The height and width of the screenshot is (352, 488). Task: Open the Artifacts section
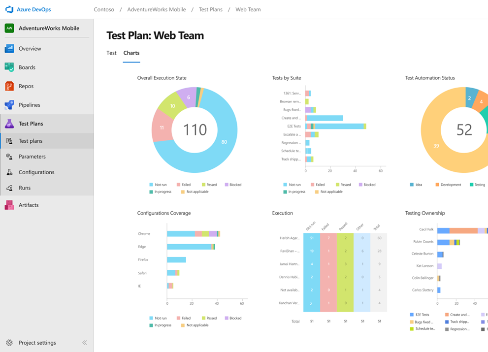[29, 205]
